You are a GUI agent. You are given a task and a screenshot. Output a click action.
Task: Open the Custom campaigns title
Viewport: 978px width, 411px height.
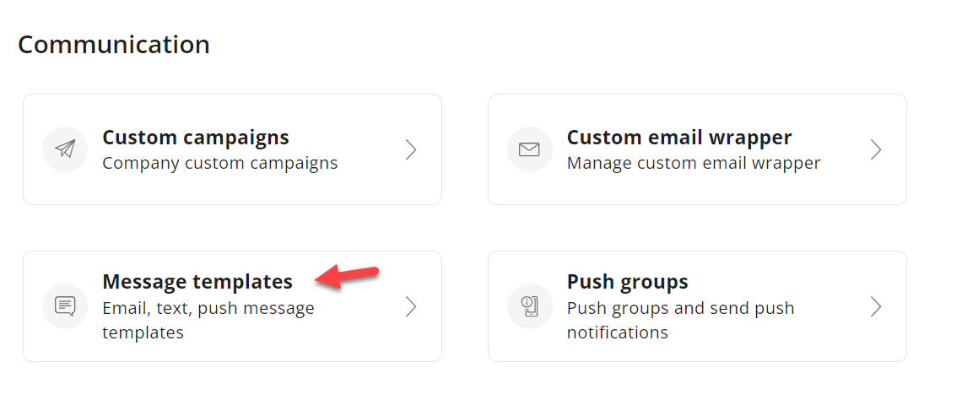click(x=196, y=138)
